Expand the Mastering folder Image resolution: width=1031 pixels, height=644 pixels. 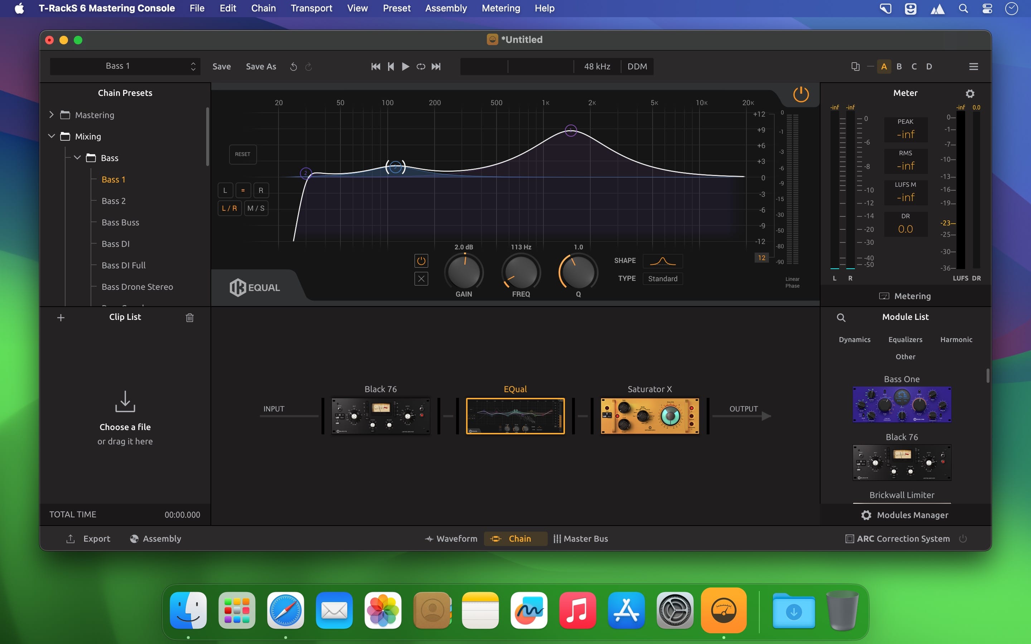pos(52,114)
